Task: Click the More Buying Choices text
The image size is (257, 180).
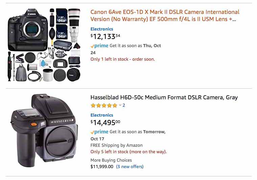Action: coord(111,160)
